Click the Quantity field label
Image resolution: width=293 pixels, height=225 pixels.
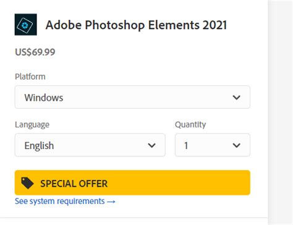(x=190, y=125)
